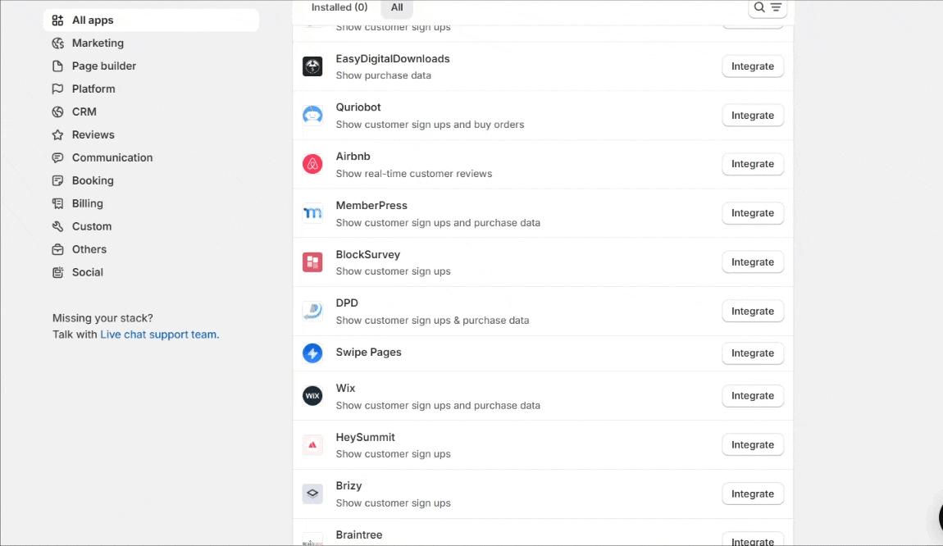Open the Page builder category
Image resolution: width=943 pixels, height=546 pixels.
pyautogui.click(x=103, y=66)
